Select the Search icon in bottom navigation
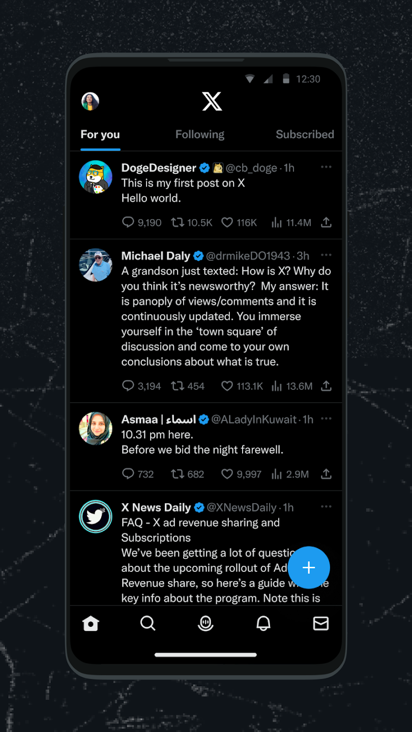The height and width of the screenshot is (732, 412). 148,624
